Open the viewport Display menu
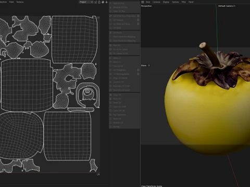 coord(166,2)
